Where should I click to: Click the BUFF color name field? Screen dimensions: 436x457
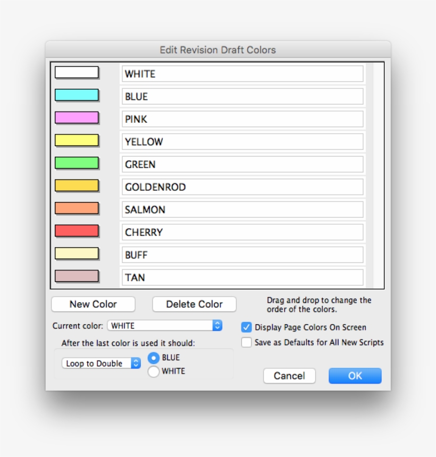pyautogui.click(x=242, y=255)
